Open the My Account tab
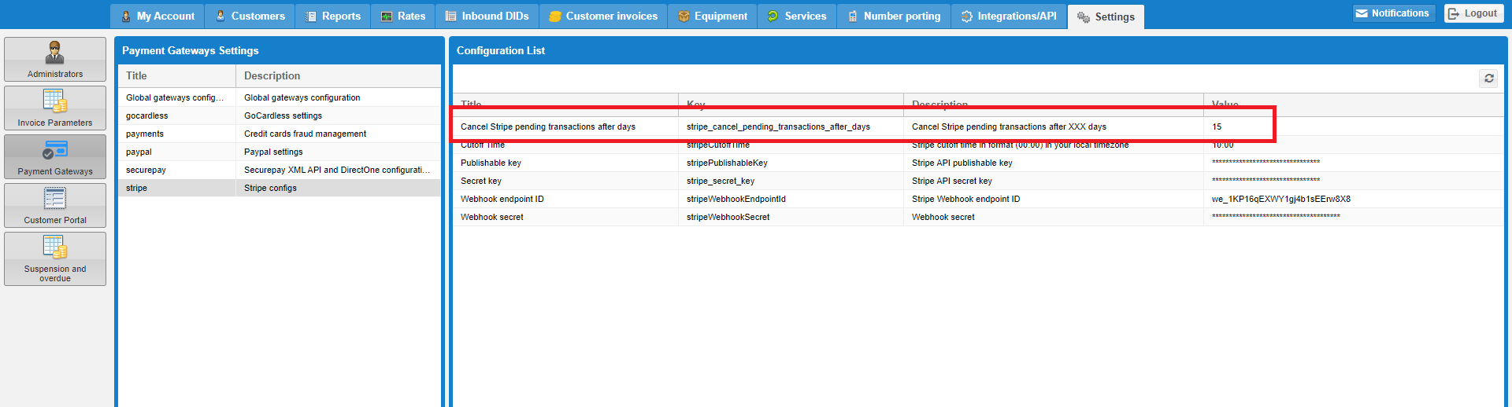Viewport: 1512px width, 407px height. [157, 16]
